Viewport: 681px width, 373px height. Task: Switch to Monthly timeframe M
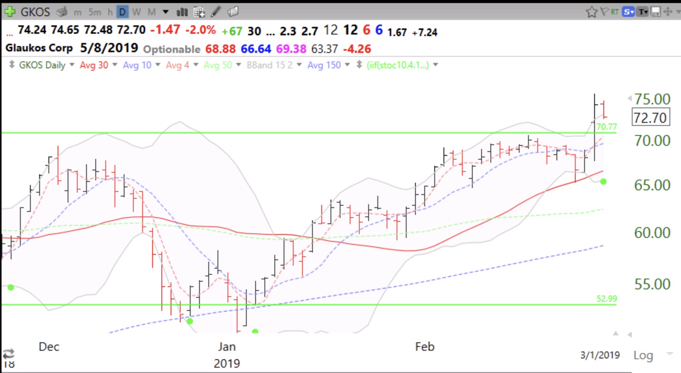(152, 12)
